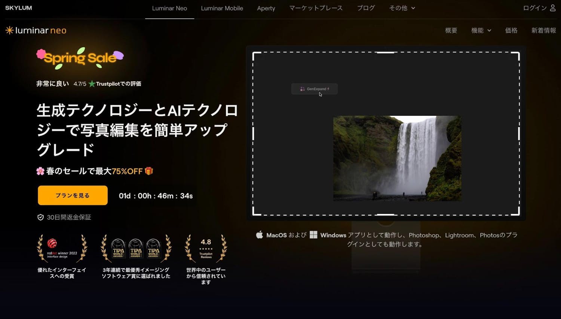Click the waterfall photo thumbnail
Viewport: 561px width, 319px height.
tap(397, 158)
